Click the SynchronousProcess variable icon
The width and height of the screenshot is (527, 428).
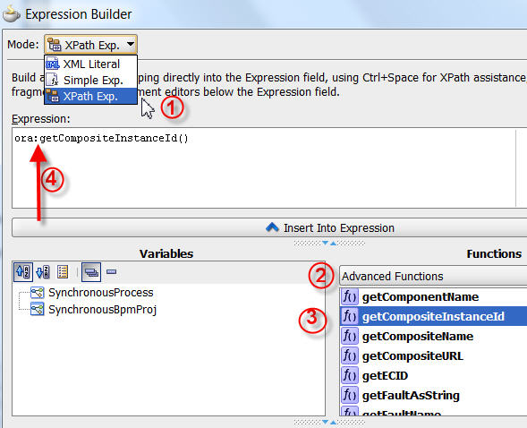point(38,293)
